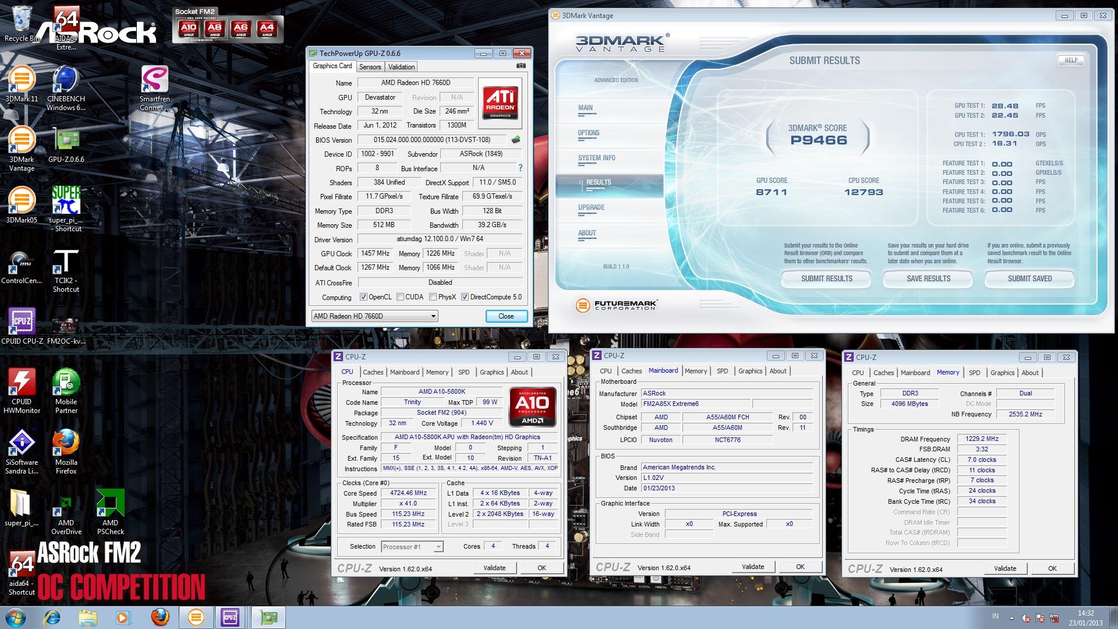Image resolution: width=1118 pixels, height=629 pixels.
Task: Select OPTIONS in 3DMark Vantage sidebar
Action: (x=589, y=133)
